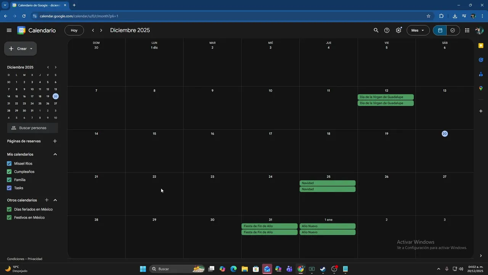Collapse Otros calendarios section
Viewport: 488px width, 275px height.
coord(55,200)
